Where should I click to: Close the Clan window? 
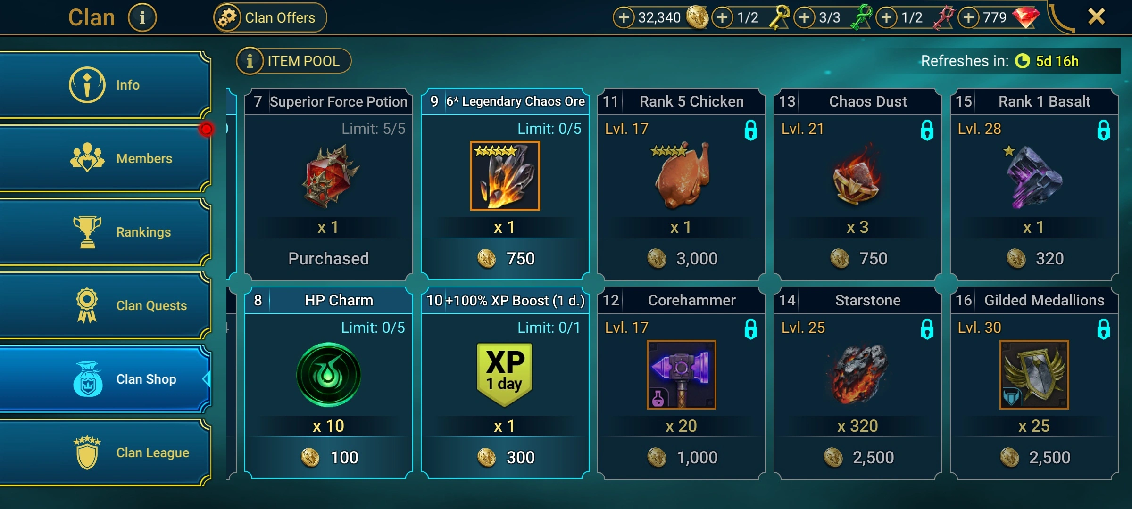coord(1096,17)
